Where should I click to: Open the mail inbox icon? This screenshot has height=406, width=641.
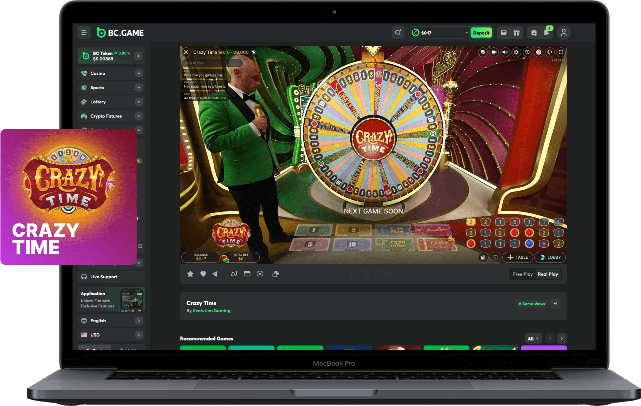point(504,33)
